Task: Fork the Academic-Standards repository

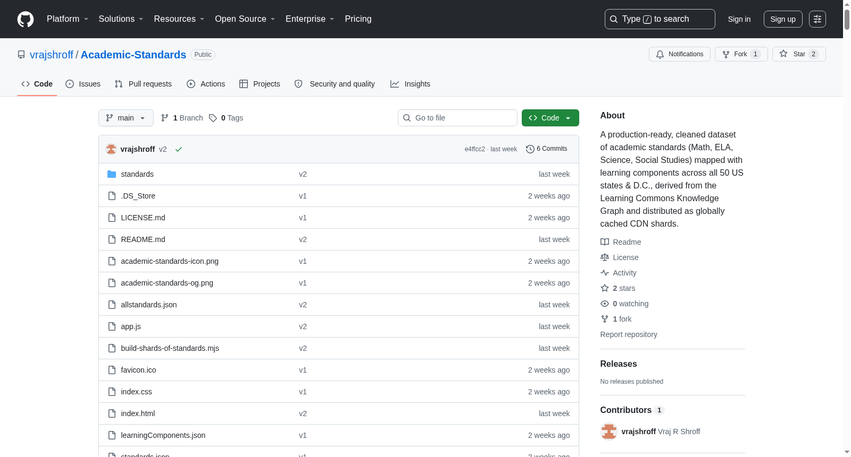Action: pyautogui.click(x=741, y=54)
